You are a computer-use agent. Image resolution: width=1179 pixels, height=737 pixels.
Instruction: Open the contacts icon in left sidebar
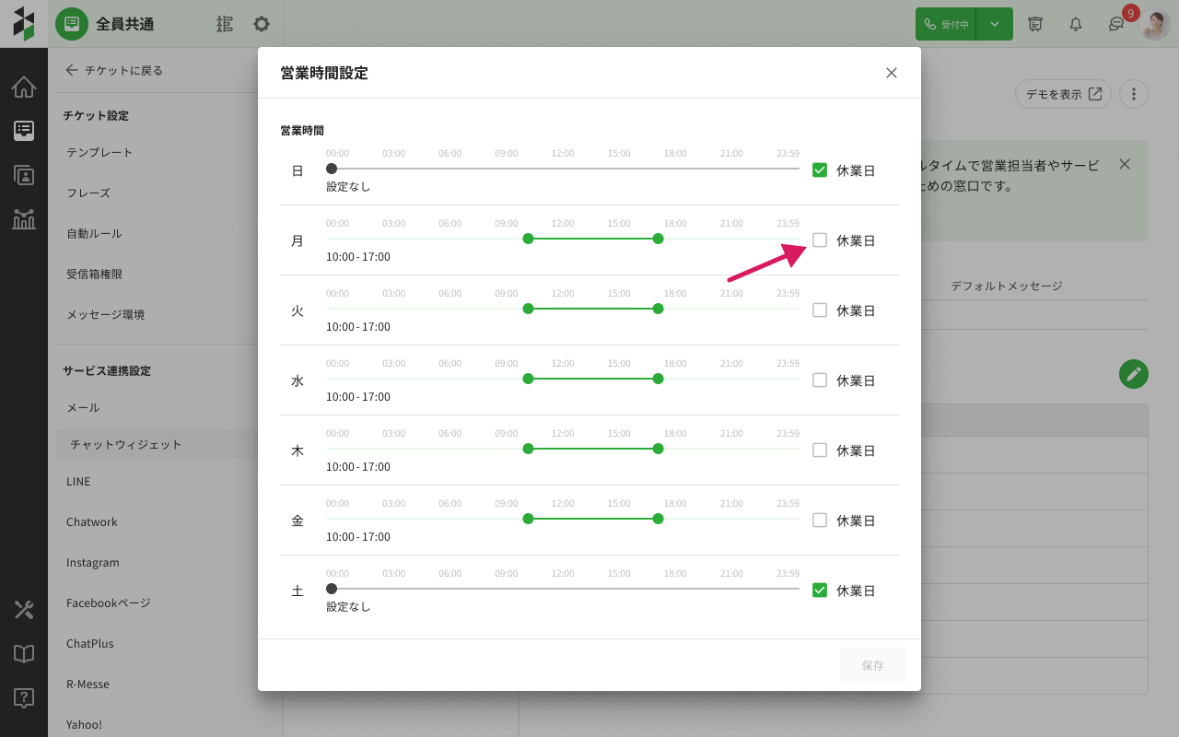click(x=24, y=175)
